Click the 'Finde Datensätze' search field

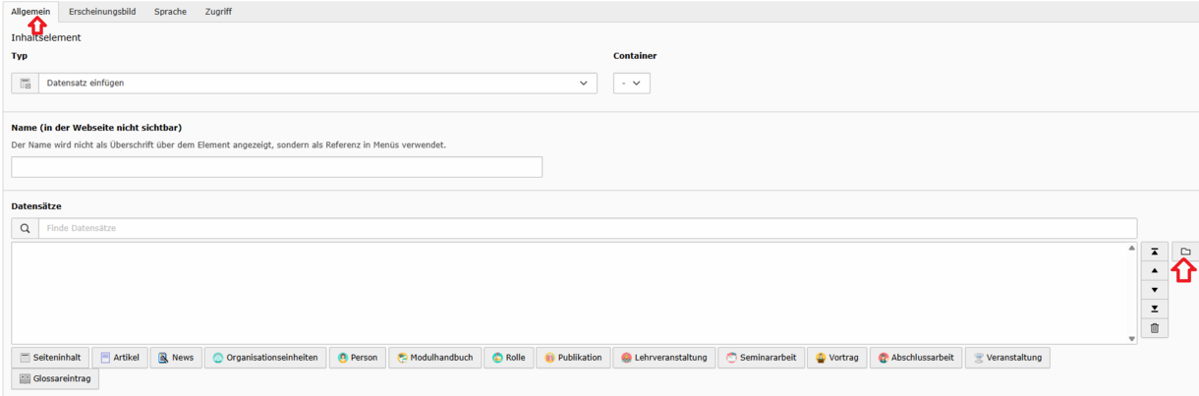(x=588, y=228)
